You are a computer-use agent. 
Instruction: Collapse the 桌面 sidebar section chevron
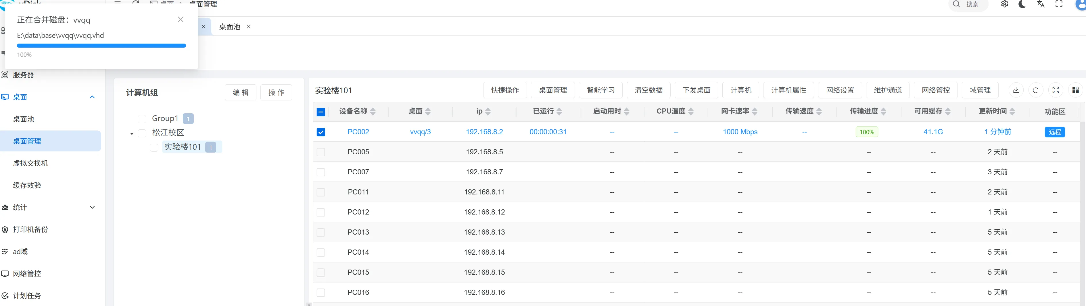click(x=92, y=97)
